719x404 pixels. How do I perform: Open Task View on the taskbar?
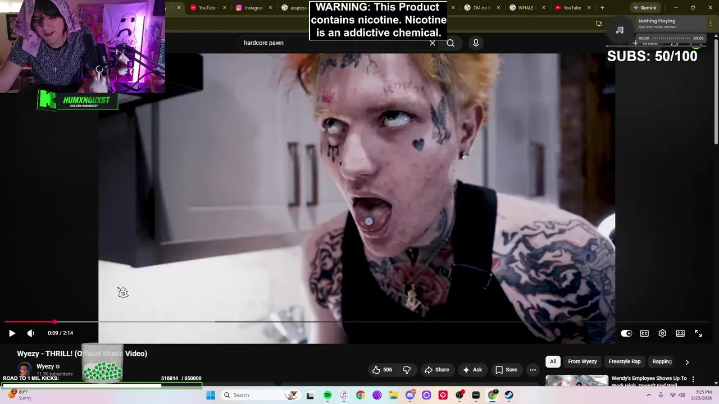coord(310,395)
